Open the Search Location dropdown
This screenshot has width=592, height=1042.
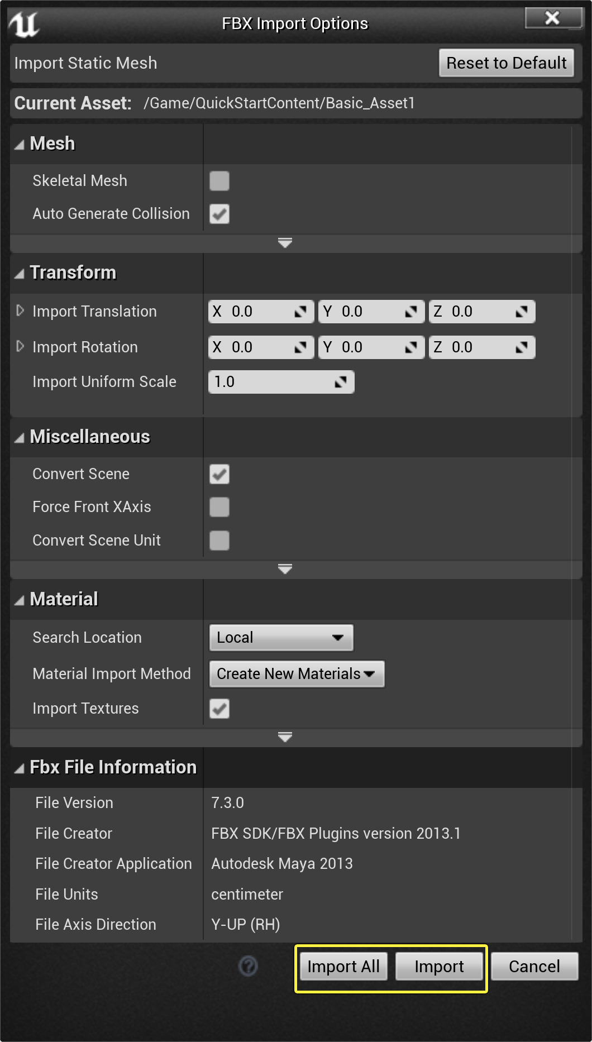pyautogui.click(x=281, y=638)
